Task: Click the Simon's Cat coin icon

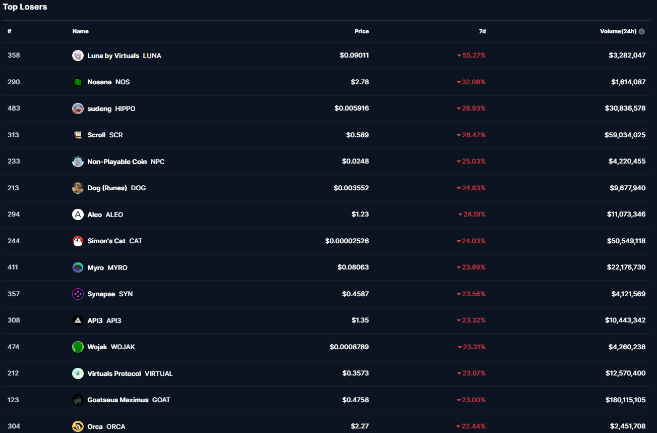Action: (x=78, y=241)
